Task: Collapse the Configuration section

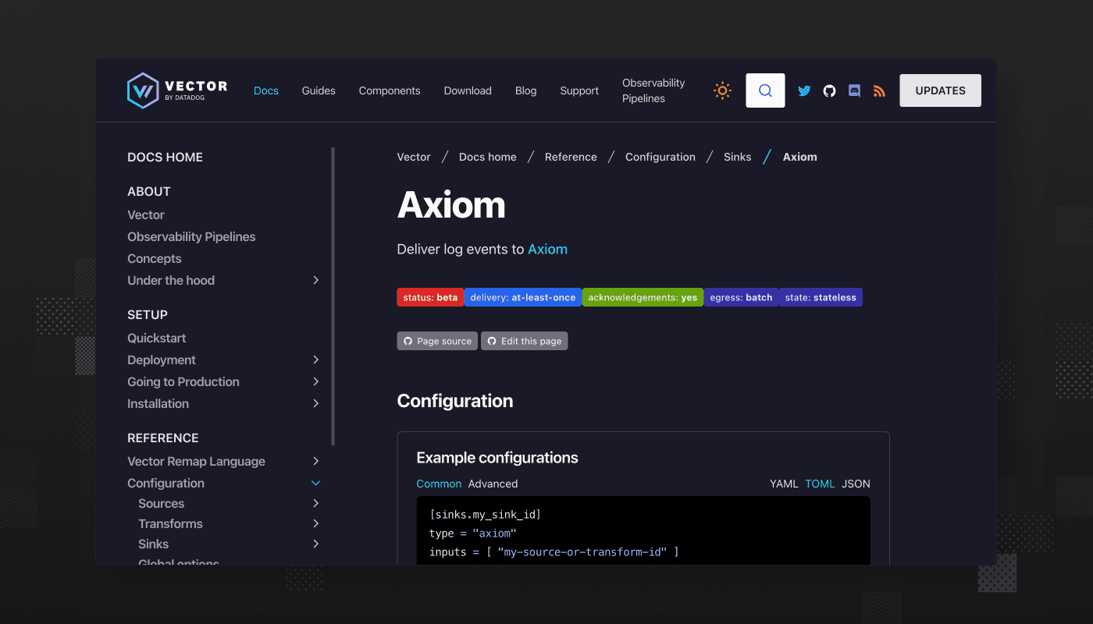Action: click(315, 483)
